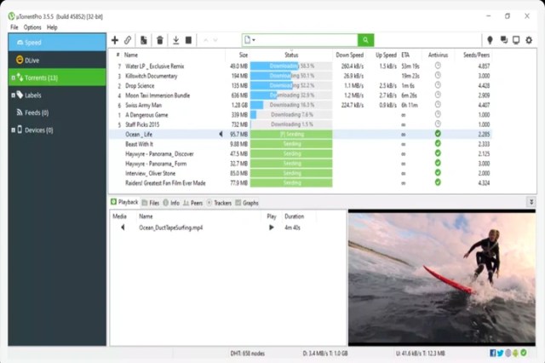Click the Move Down Queue arrow
This screenshot has width=545, height=363.
[215, 40]
